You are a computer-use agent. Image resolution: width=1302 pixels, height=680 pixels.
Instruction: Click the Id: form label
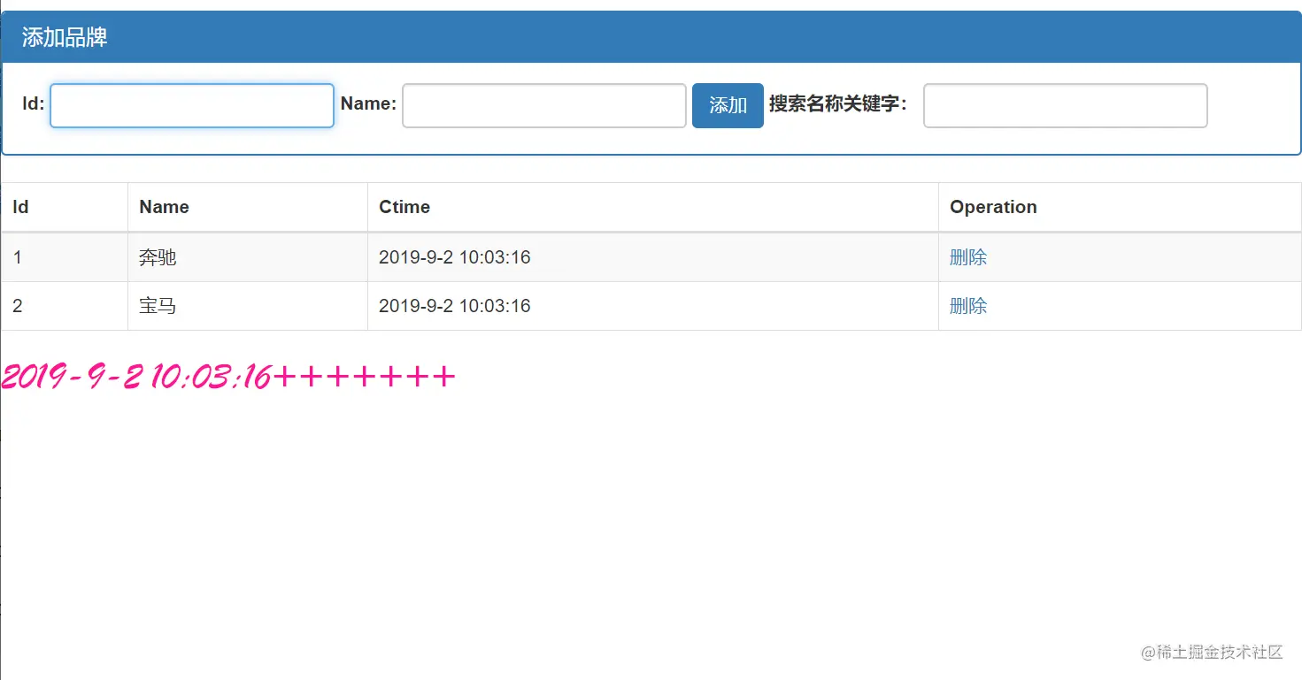click(x=34, y=103)
